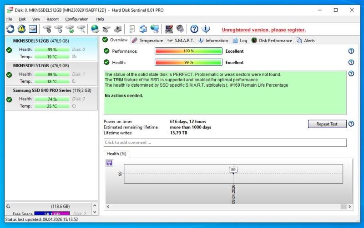Viewport: 364px width, 228px height.
Task: Click into the 'Click to add comment' field
Action: (225, 143)
